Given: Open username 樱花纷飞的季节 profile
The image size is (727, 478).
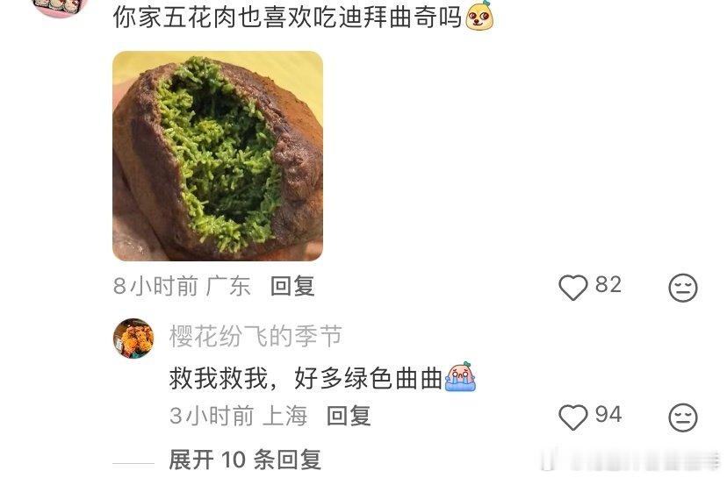Looking at the screenshot, I should tap(256, 336).
